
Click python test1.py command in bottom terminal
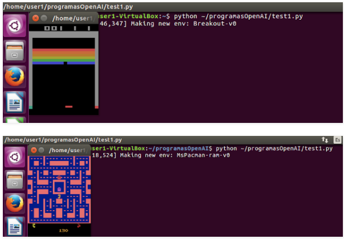point(274,148)
